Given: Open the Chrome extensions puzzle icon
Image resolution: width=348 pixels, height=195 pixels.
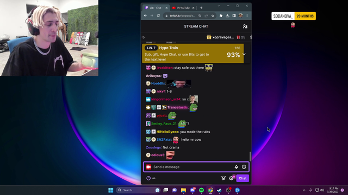Looking at the screenshot, I should tap(221, 16).
